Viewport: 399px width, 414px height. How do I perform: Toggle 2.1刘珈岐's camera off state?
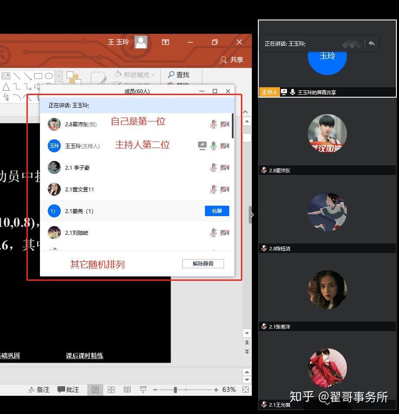coord(224,233)
